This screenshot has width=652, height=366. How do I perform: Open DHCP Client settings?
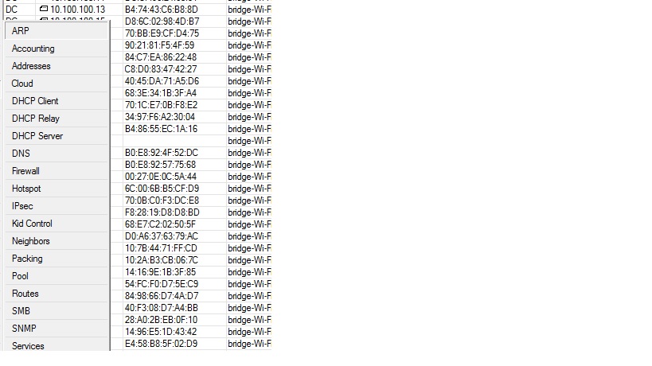pos(57,100)
